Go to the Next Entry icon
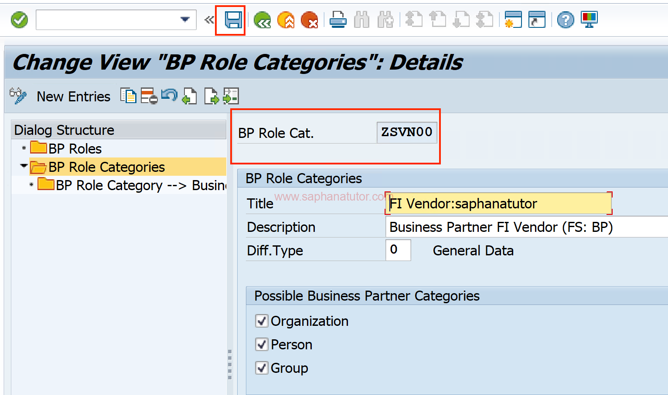 click(211, 96)
